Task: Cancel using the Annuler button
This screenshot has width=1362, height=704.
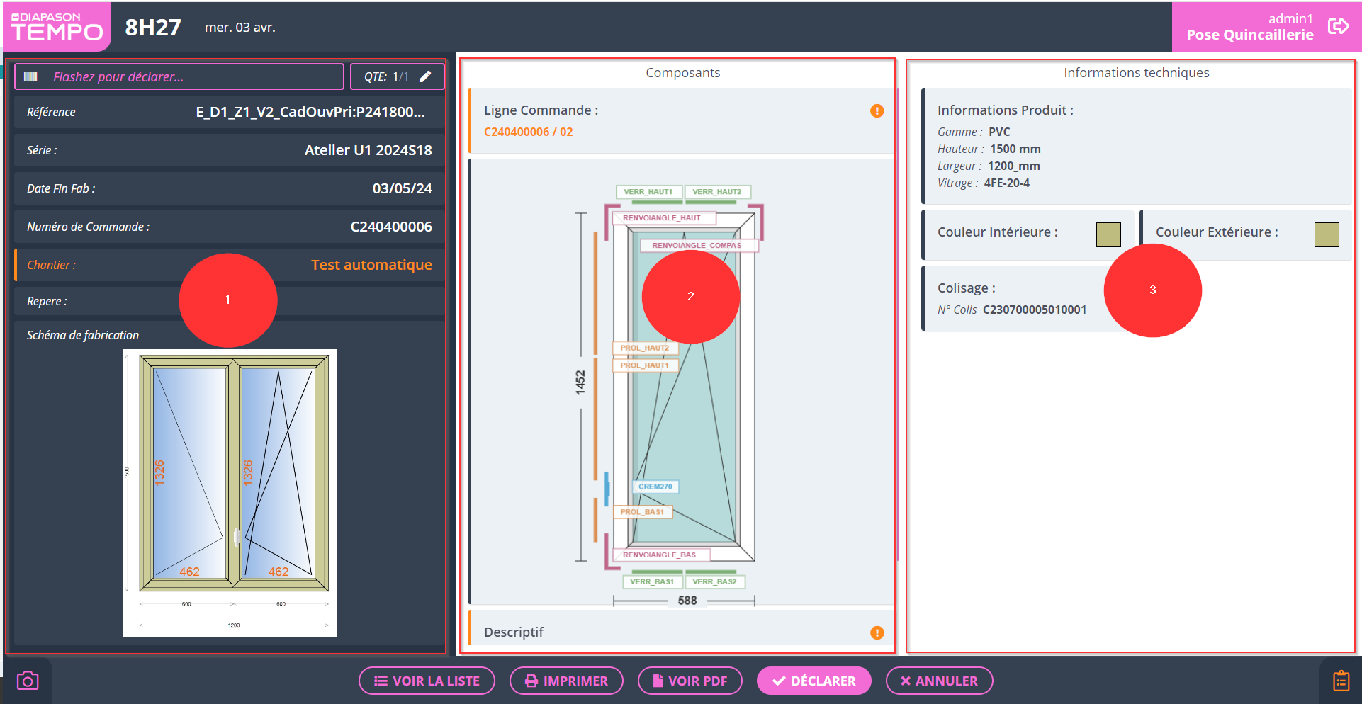Action: pos(939,681)
